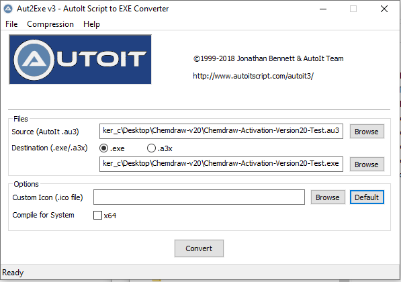Select the .exe destination radio button
Screen dimensions: 401x282
pos(103,148)
